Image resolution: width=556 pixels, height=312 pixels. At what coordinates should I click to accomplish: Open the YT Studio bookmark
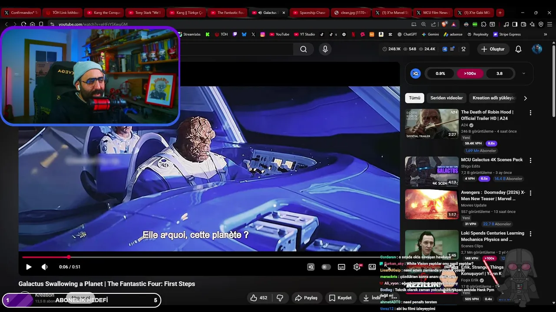[x=304, y=34]
